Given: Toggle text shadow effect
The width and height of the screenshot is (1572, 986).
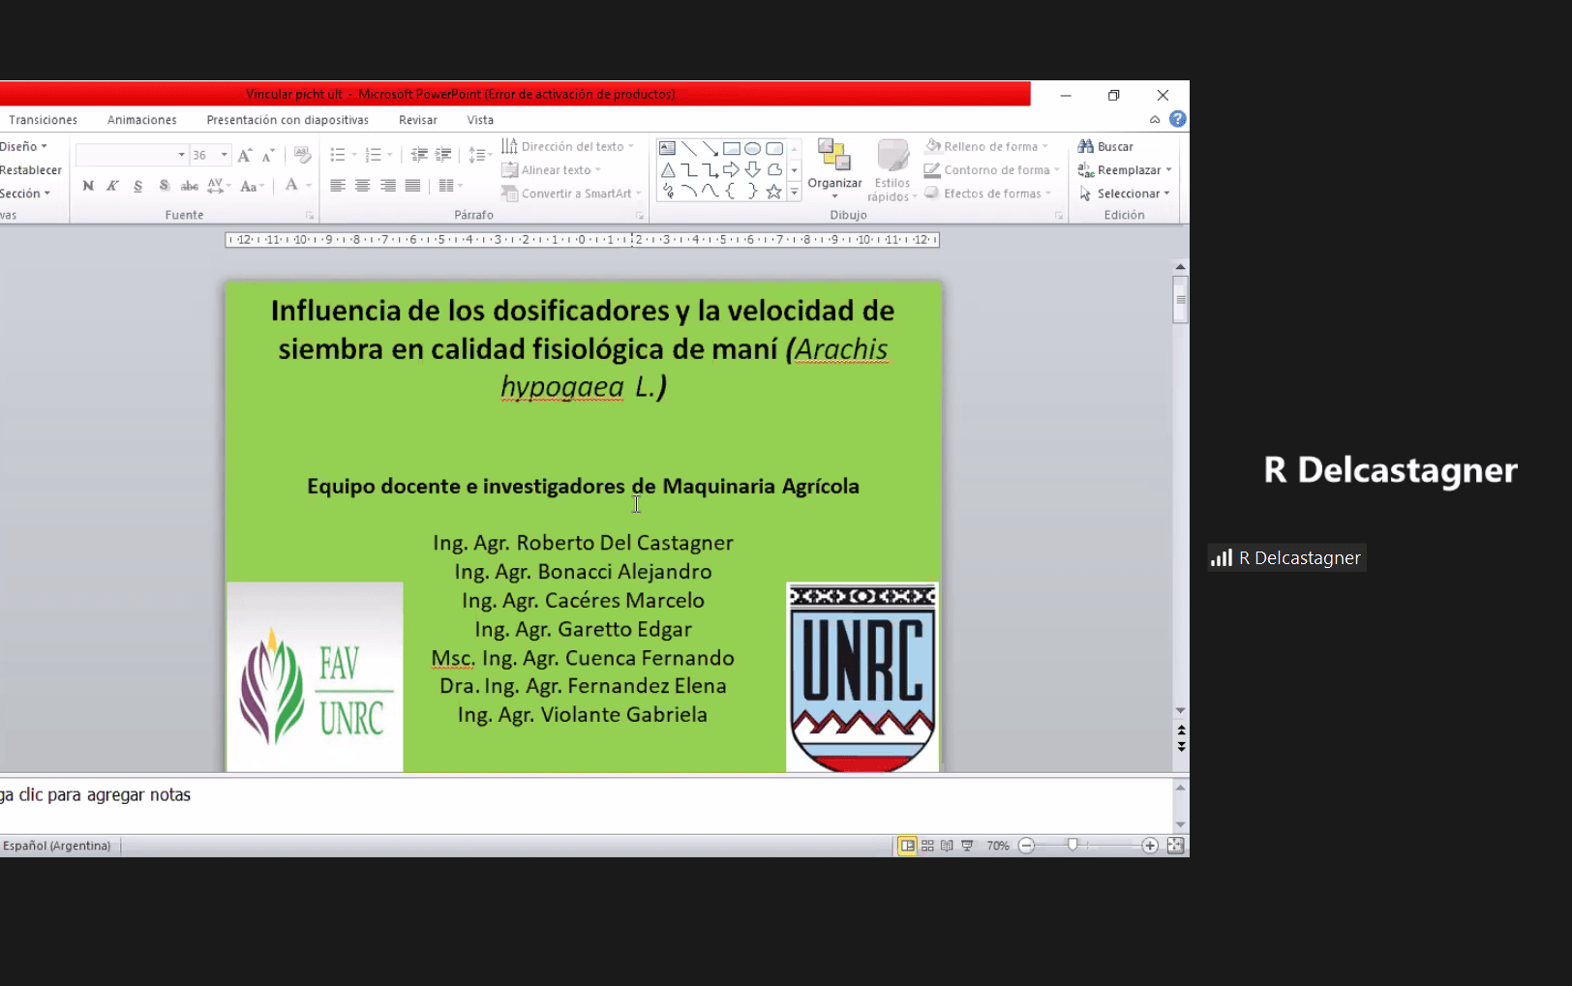Looking at the screenshot, I should 164,186.
